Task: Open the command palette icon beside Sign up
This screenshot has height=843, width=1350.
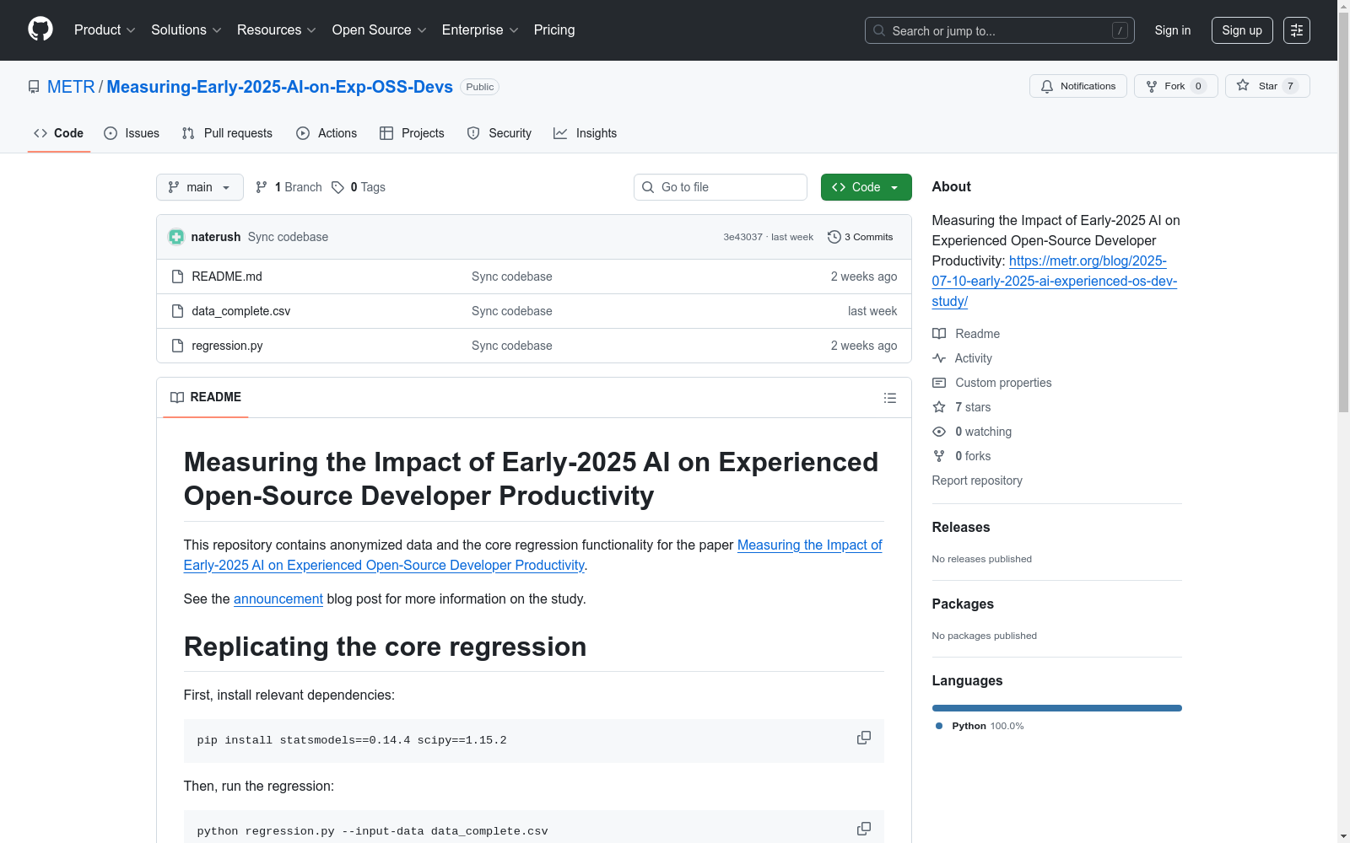Action: pos(1297,30)
